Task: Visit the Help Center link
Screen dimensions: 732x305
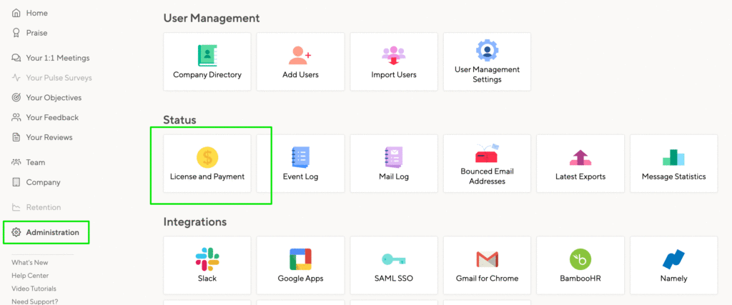Action: tap(30, 276)
